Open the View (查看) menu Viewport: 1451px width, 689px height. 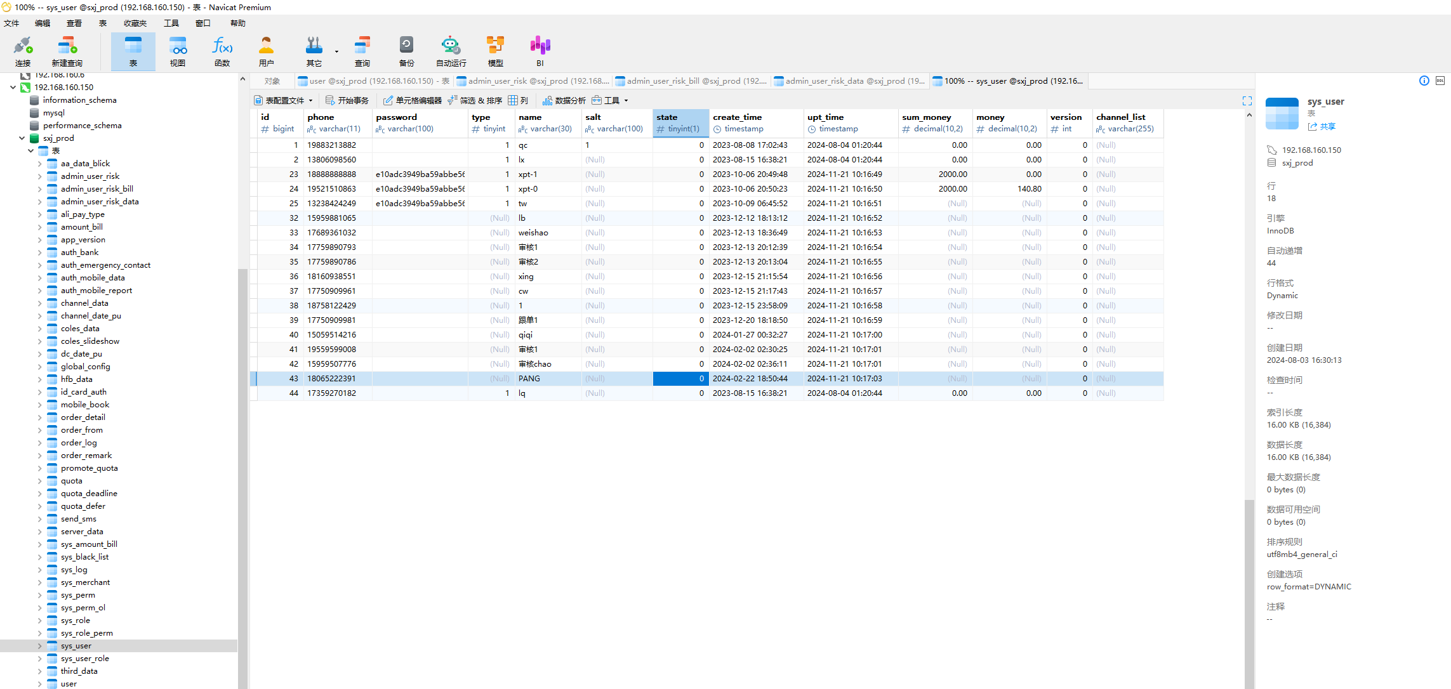pyautogui.click(x=74, y=23)
